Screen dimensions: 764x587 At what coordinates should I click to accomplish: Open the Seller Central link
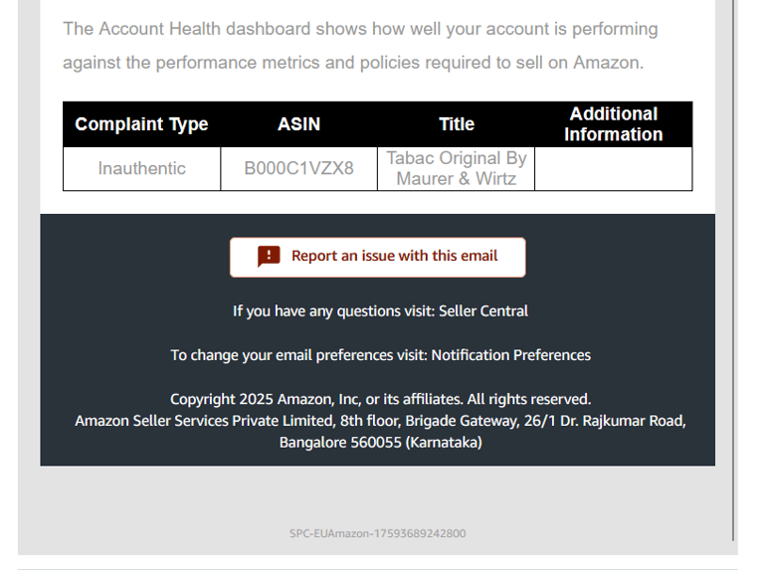point(483,310)
